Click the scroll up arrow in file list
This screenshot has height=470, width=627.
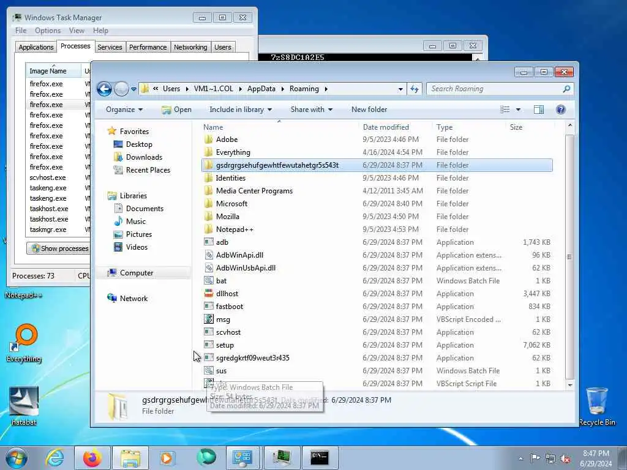pos(570,125)
